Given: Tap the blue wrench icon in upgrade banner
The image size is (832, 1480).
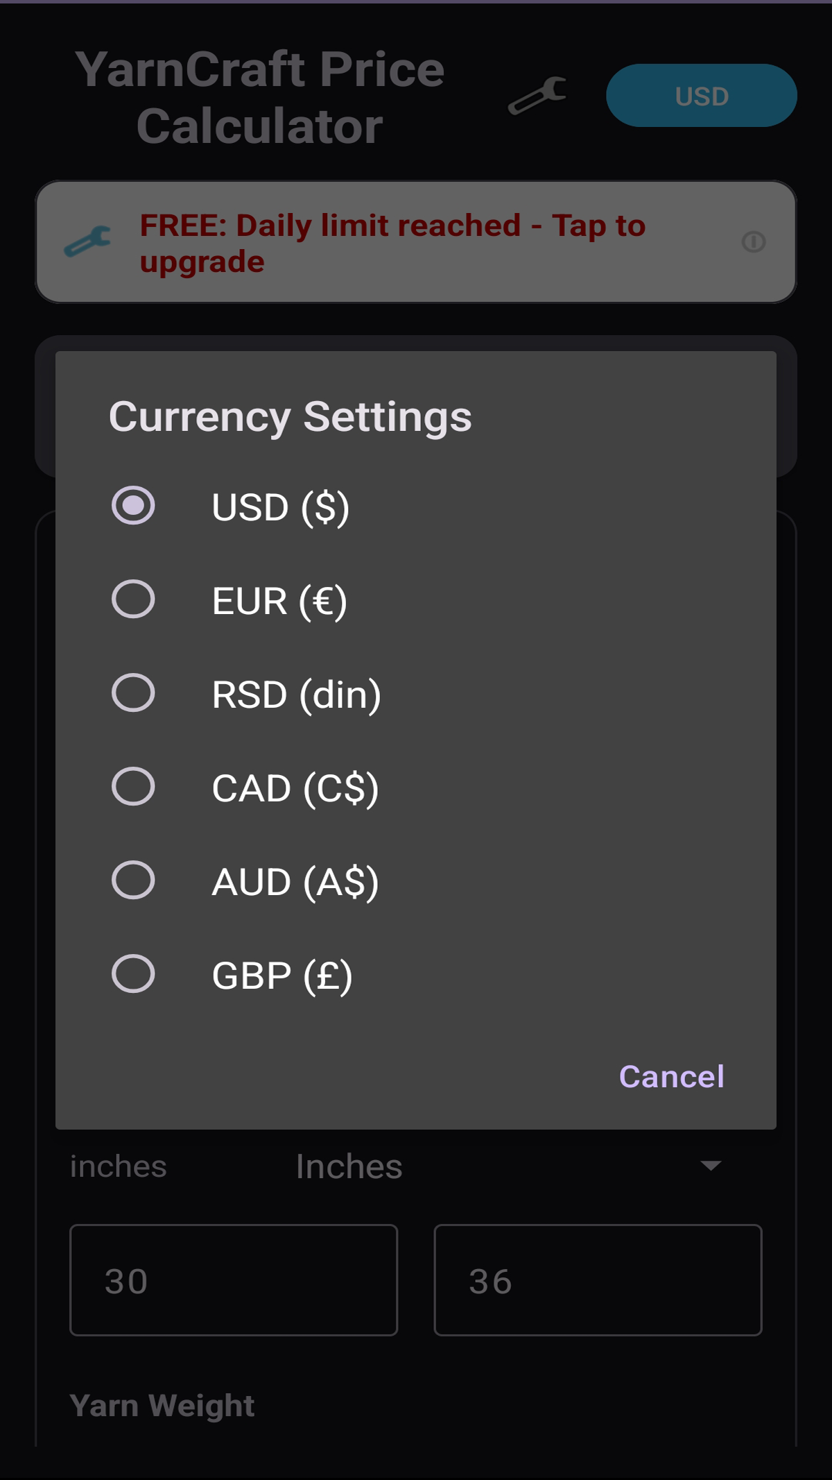Looking at the screenshot, I should (x=87, y=241).
